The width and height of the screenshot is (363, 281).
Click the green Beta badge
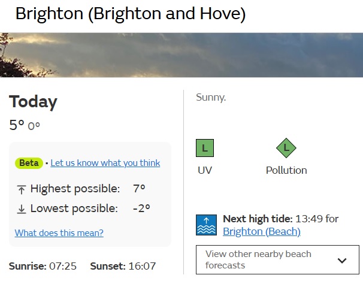coord(29,163)
